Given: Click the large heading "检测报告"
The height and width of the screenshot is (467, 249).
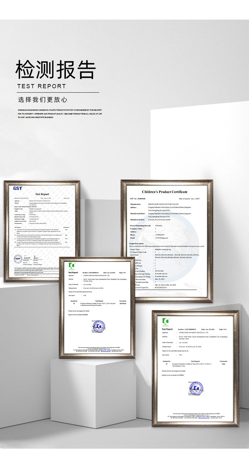Looking at the screenshot, I should point(56,70).
